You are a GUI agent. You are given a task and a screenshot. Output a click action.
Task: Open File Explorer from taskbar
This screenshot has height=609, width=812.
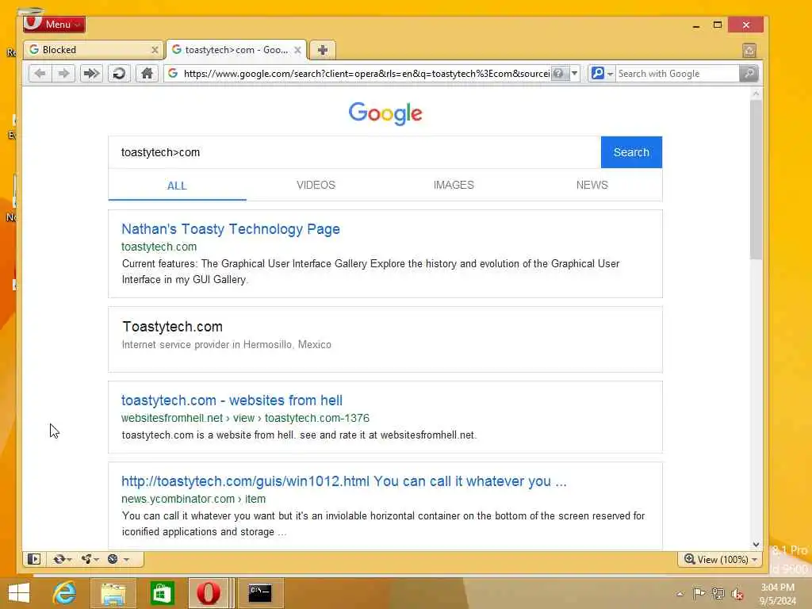pos(113,593)
